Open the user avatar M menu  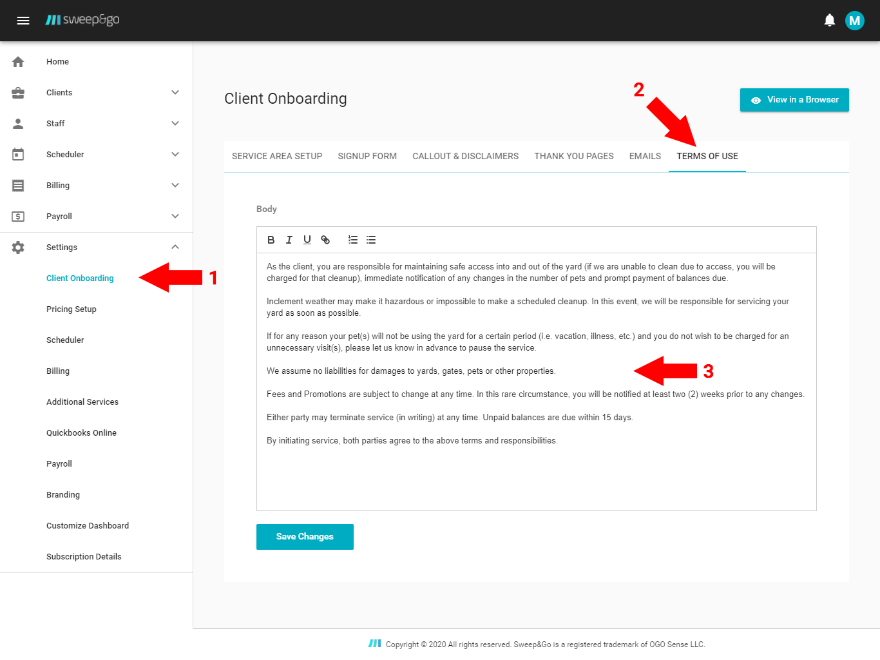pyautogui.click(x=854, y=21)
